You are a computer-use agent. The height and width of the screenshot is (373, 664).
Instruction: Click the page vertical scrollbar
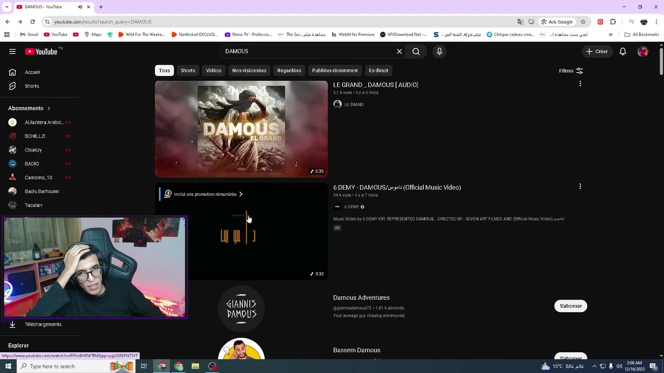coord(661,62)
